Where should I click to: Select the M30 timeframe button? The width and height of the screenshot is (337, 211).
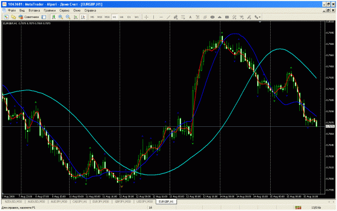[x=107, y=17]
